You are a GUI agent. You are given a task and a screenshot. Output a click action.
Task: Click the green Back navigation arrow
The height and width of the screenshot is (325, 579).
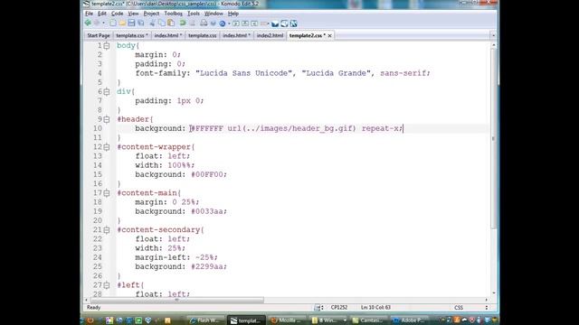coord(88,23)
